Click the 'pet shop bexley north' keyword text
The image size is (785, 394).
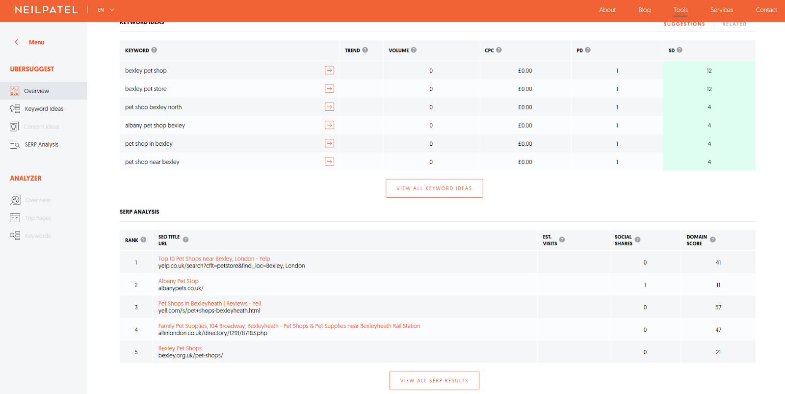click(153, 107)
